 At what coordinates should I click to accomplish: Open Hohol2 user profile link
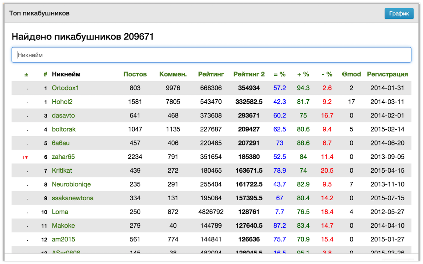click(62, 102)
